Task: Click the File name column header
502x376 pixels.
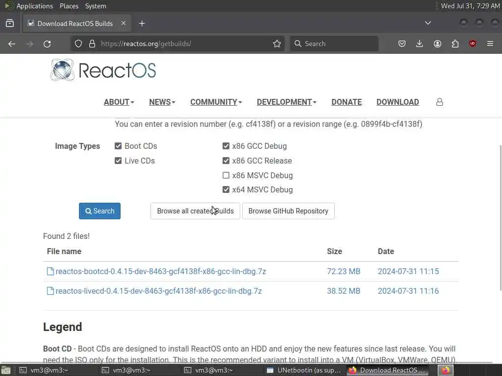Action: 64,251
